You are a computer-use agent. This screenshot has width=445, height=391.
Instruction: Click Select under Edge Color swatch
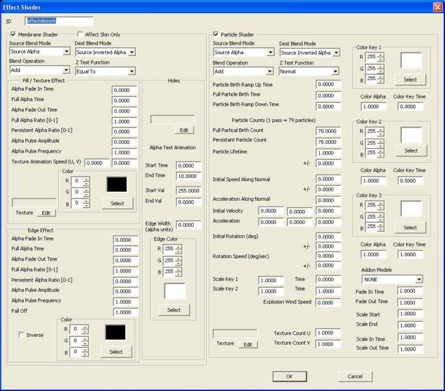[174, 310]
